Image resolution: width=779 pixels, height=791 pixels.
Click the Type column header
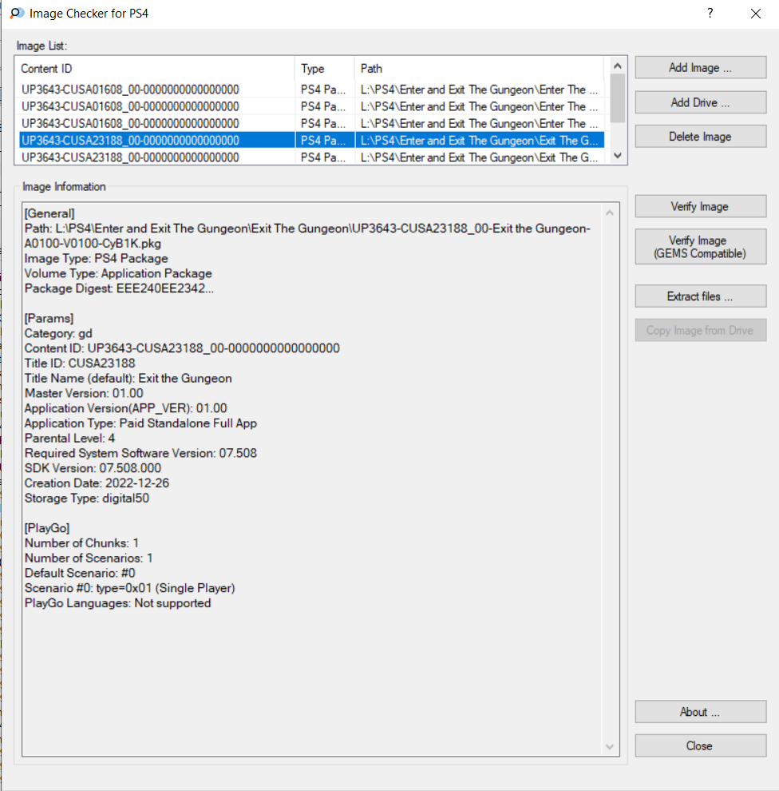point(324,69)
